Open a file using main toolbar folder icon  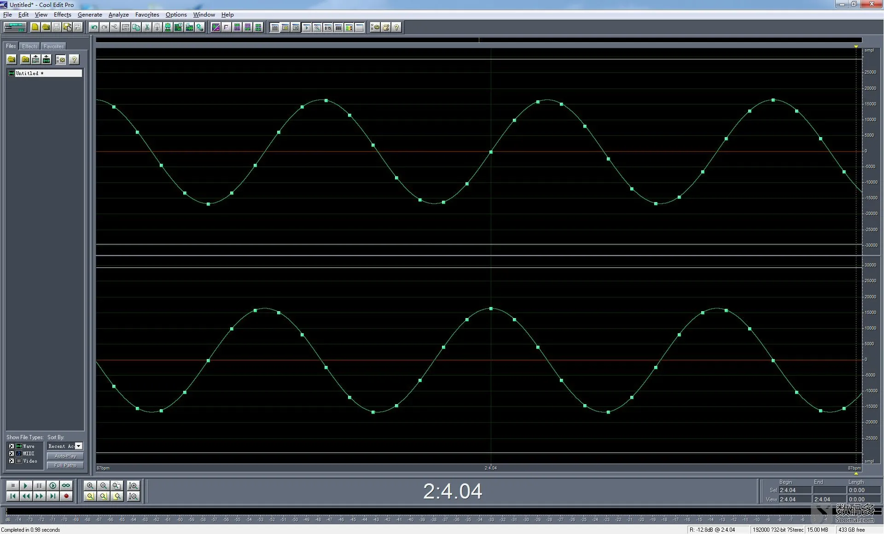46,27
